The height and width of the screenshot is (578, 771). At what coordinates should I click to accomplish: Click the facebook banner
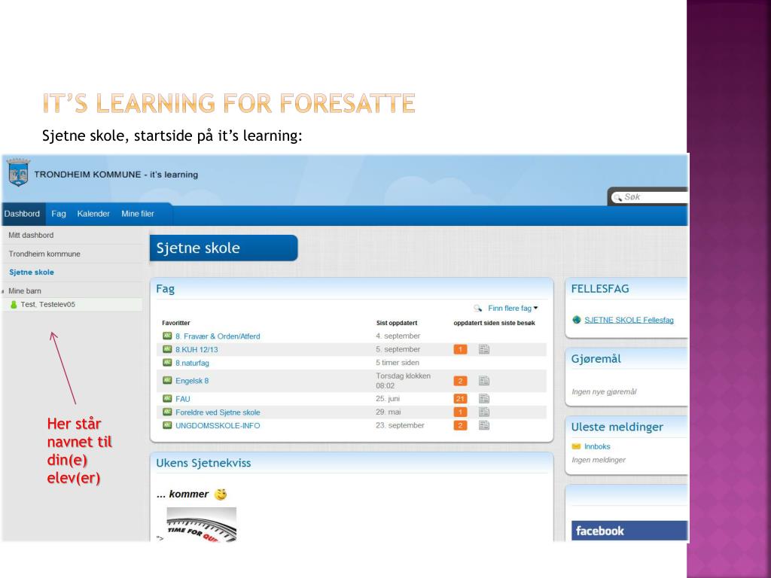coord(629,531)
